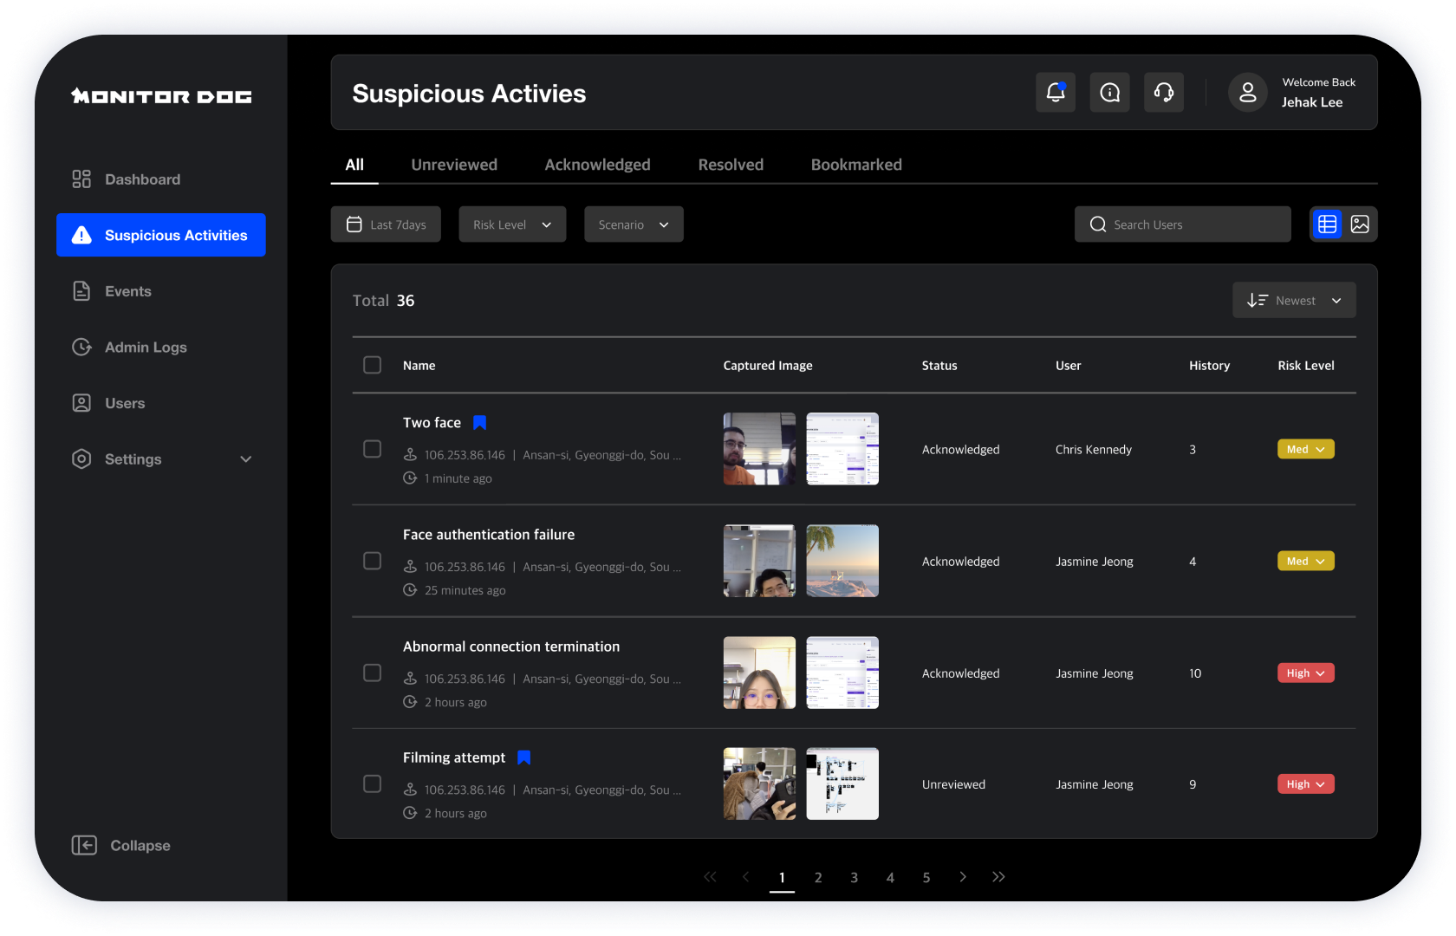Click the Name column header
1456x936 pixels.
(x=419, y=366)
